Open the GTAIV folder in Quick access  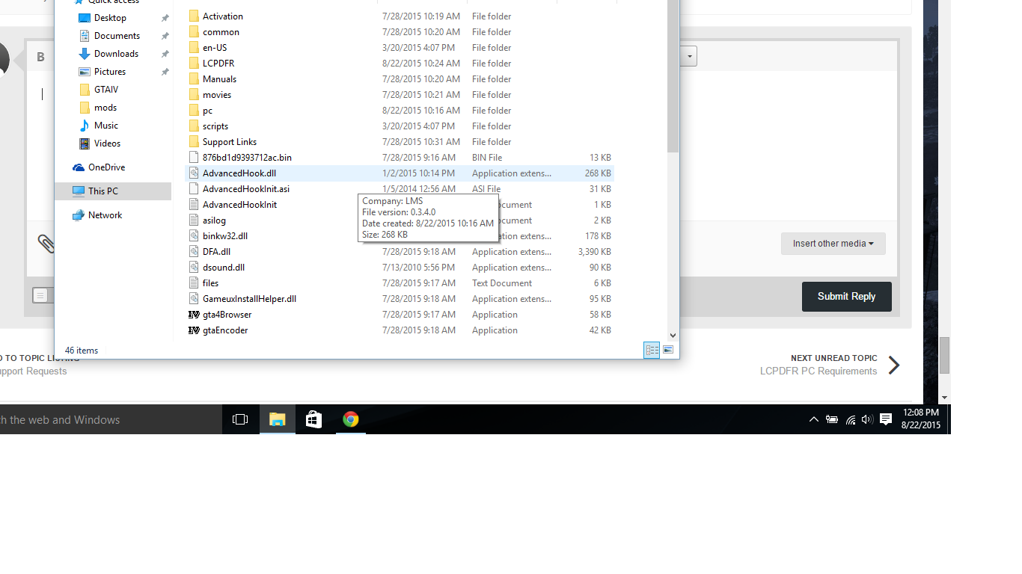[x=106, y=90]
